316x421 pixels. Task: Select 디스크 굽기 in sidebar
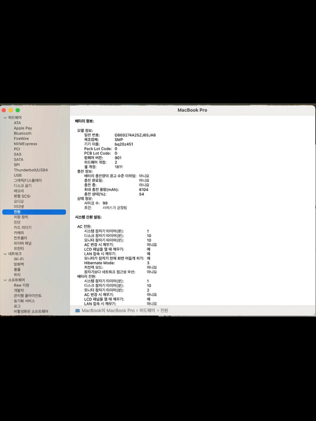[x=23, y=186]
